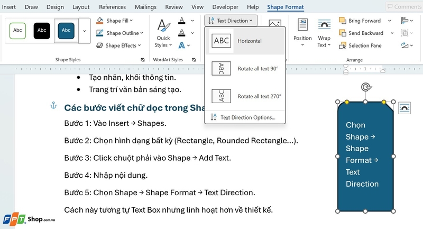Open the Insert ribbon tab
Image resolution: width=423 pixels, height=229 pixels.
(x=8, y=7)
